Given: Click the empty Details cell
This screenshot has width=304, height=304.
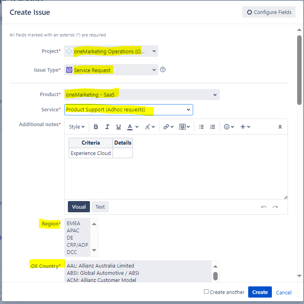Looking at the screenshot, I should pos(122,153).
